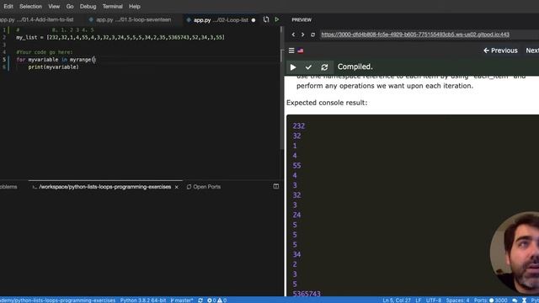
Task: Click 5365743 in the expected output
Action: coord(307,294)
